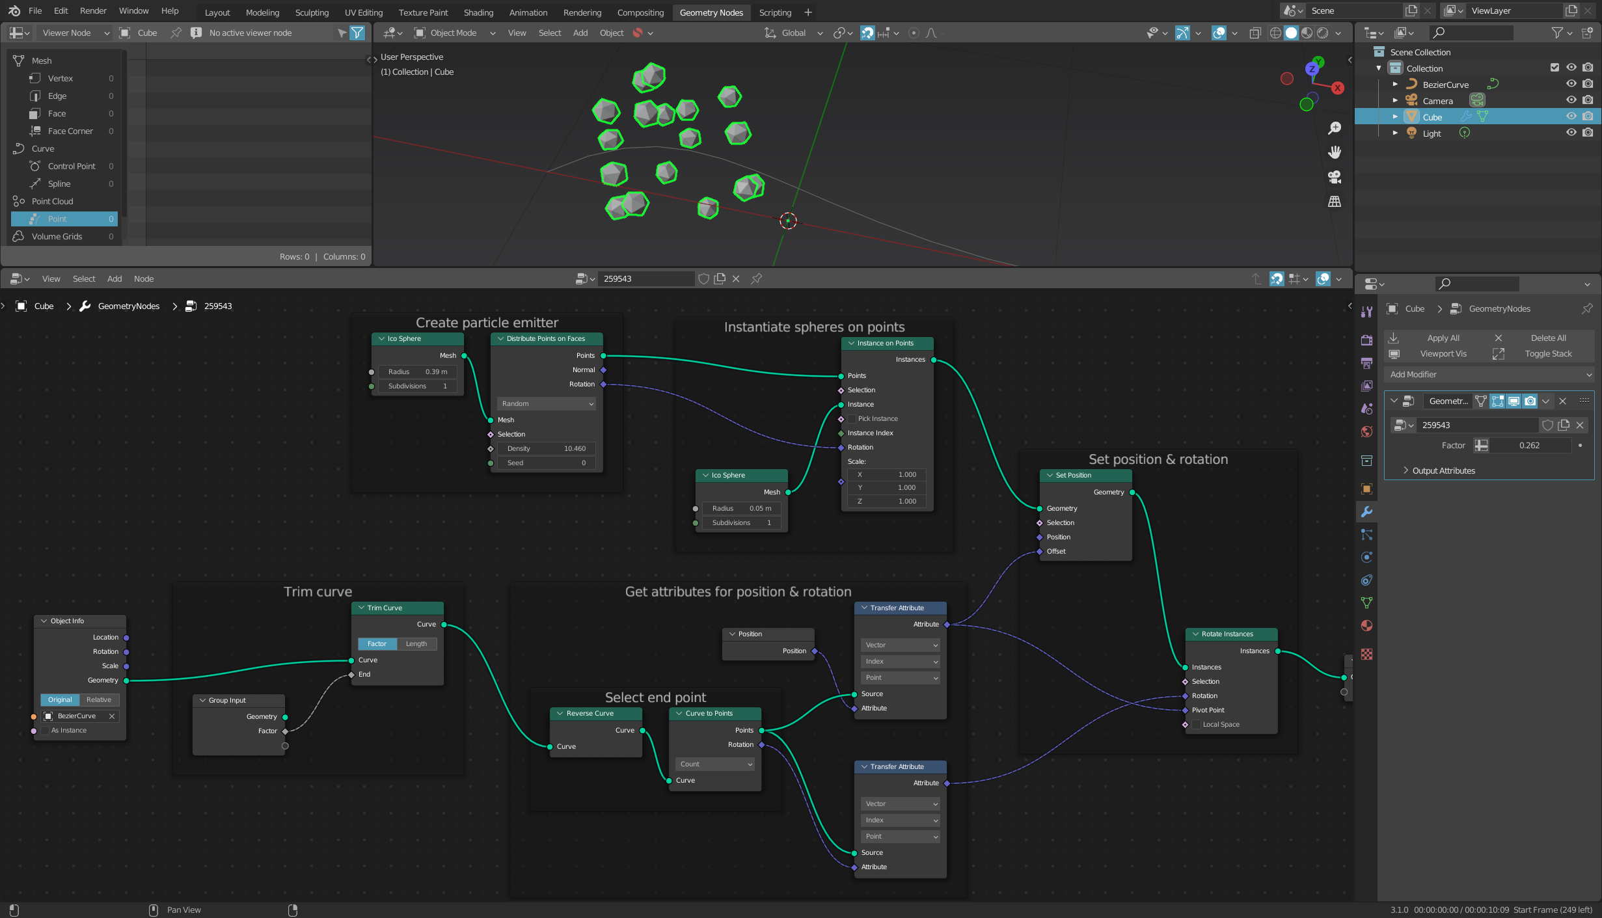This screenshot has height=918, width=1602.
Task: Click Apply All button in modifier
Action: pyautogui.click(x=1441, y=338)
